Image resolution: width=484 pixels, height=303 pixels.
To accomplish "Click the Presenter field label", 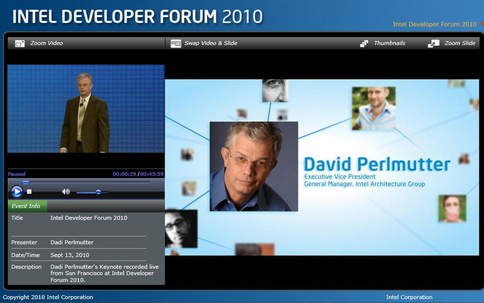I will 24,242.
